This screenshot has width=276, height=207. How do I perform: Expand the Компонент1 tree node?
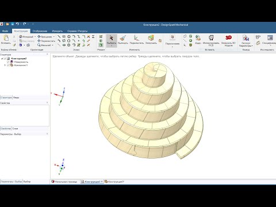click(5, 65)
